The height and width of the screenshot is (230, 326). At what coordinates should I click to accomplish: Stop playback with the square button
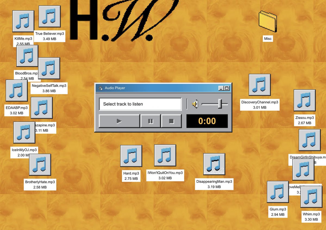click(x=171, y=121)
